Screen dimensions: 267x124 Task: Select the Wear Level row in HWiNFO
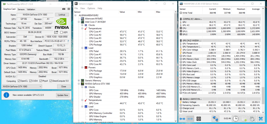[x=220, y=111]
